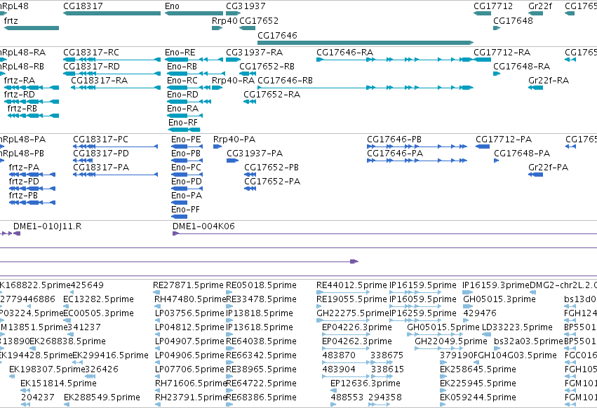Click transcript Rrp40-RA
The height and width of the screenshot is (408, 597).
click(217, 88)
